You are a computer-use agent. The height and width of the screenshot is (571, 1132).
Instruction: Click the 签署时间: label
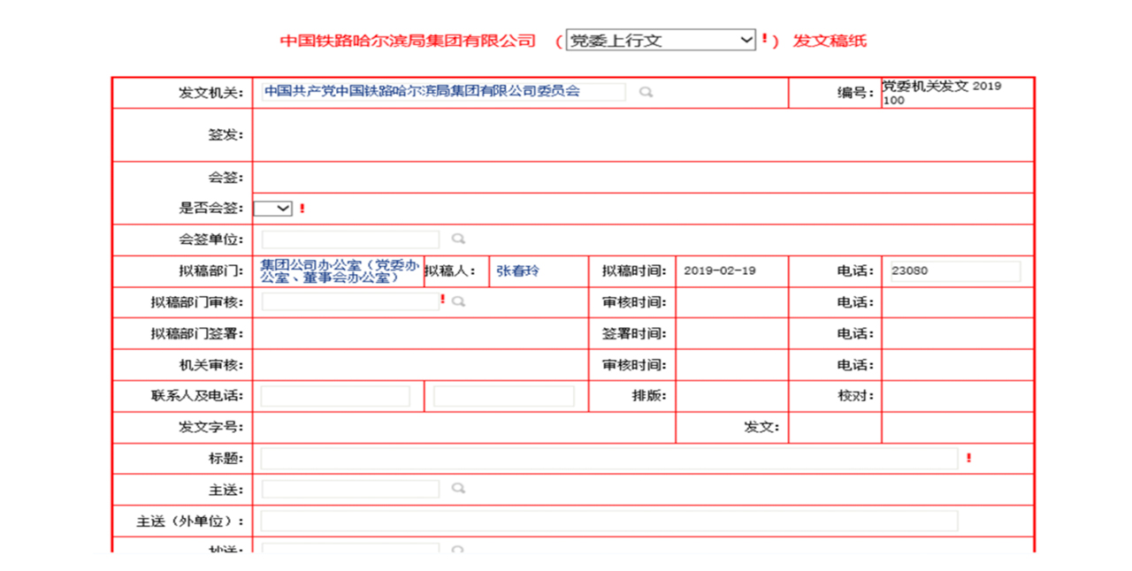pyautogui.click(x=634, y=334)
